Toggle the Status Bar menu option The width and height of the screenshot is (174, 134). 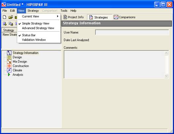tap(39, 35)
